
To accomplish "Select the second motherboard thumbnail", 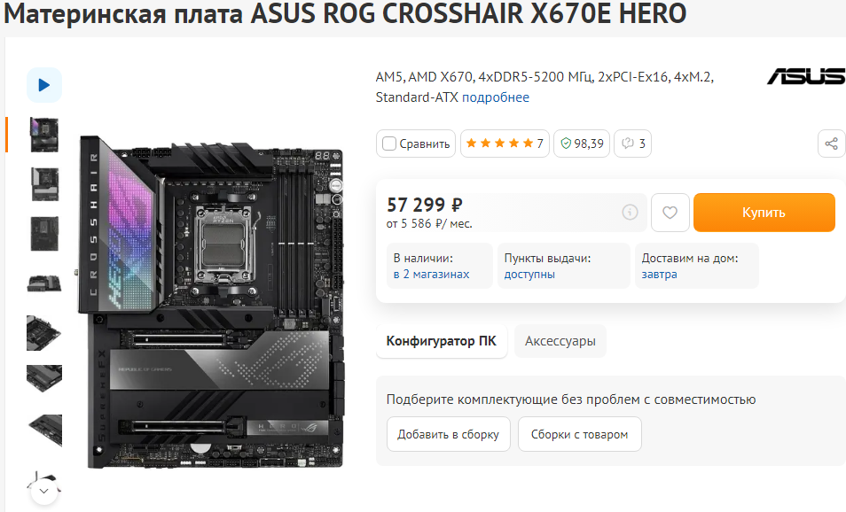I will (x=44, y=184).
